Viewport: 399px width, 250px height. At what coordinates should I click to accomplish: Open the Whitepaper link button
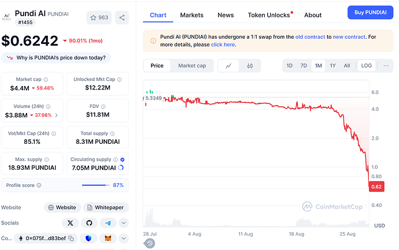click(x=106, y=208)
